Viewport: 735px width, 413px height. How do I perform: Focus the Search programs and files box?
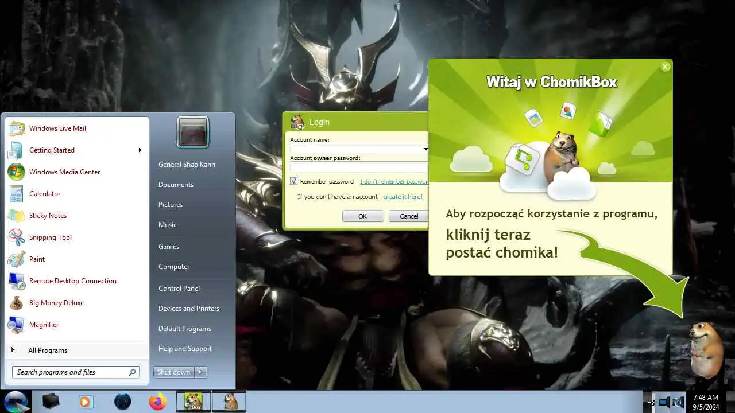(69, 372)
